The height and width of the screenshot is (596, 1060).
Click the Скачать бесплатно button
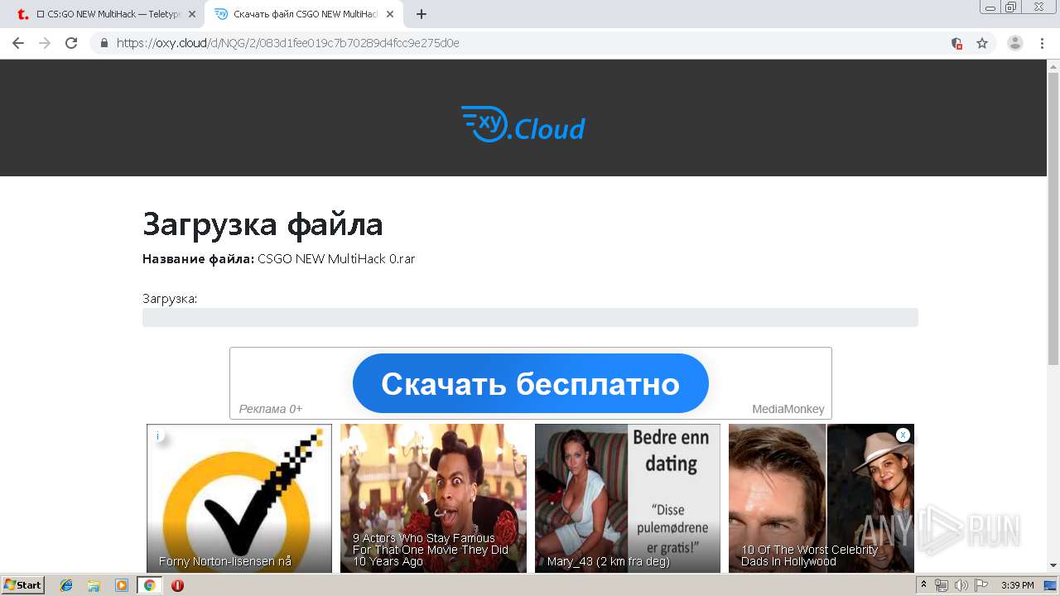[x=530, y=383]
